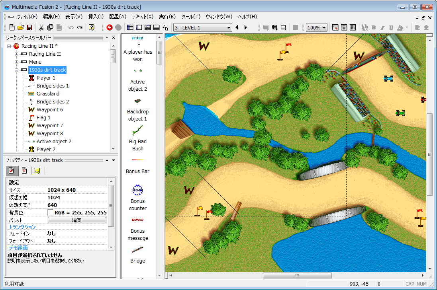Viewport: 437px width, 290px height.
Task: Switch to the Frame editor icon
Action: (139, 27)
